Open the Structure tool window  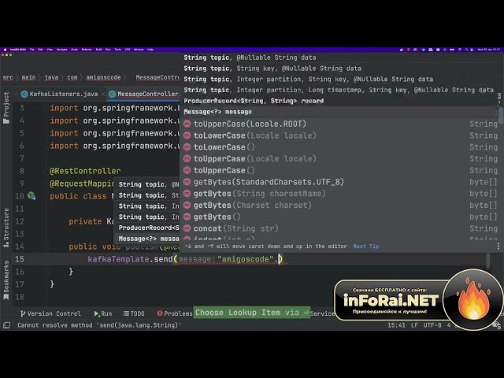tap(6, 228)
